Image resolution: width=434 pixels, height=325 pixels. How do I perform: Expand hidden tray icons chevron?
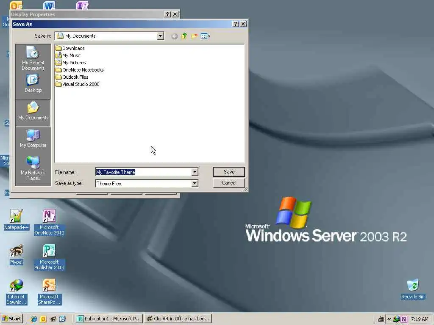pos(389,319)
